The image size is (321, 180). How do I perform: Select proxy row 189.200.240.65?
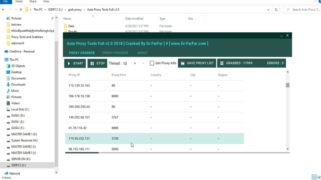[x=154, y=107]
